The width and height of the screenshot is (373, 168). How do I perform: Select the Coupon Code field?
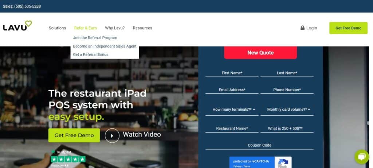259,145
